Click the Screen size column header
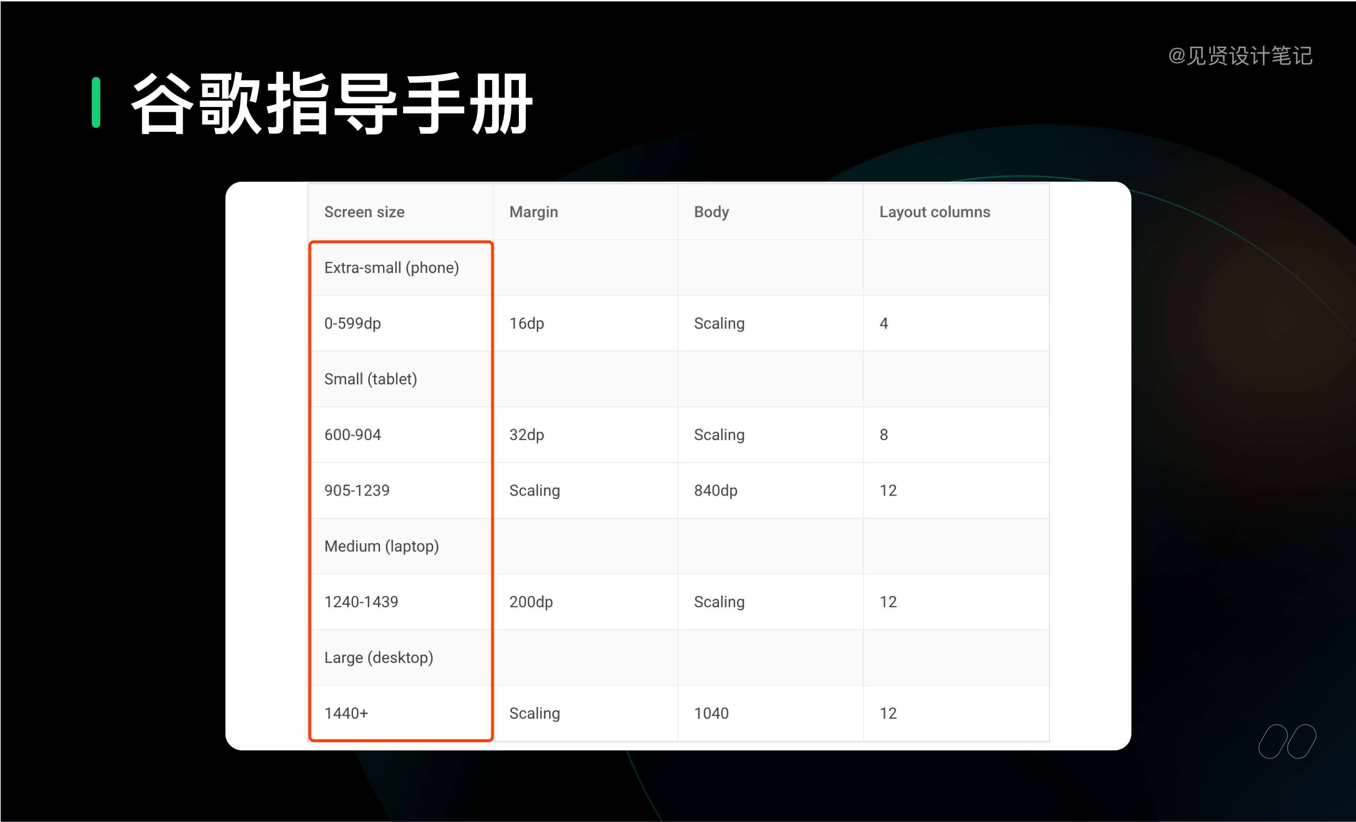 pyautogui.click(x=364, y=212)
